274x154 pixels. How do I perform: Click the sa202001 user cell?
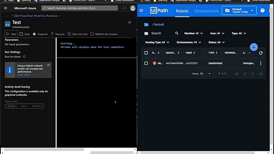click(192, 63)
